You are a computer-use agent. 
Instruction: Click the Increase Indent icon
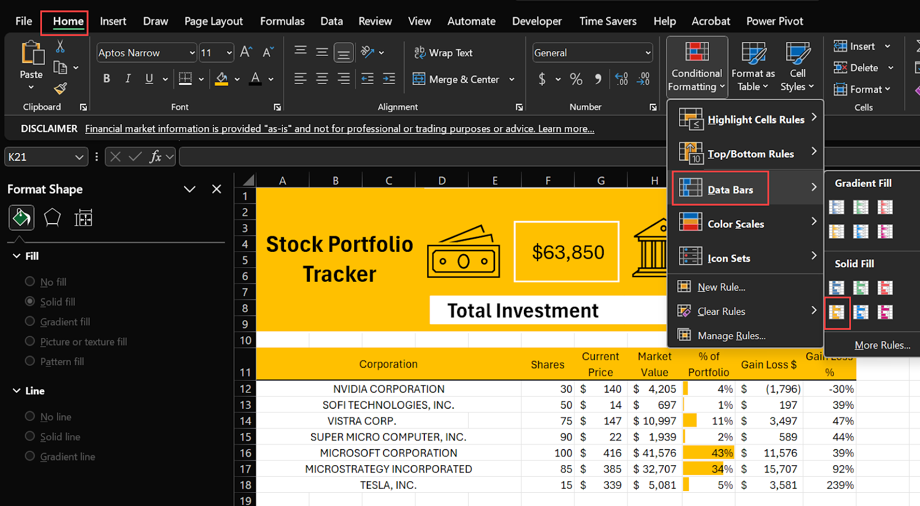point(389,79)
